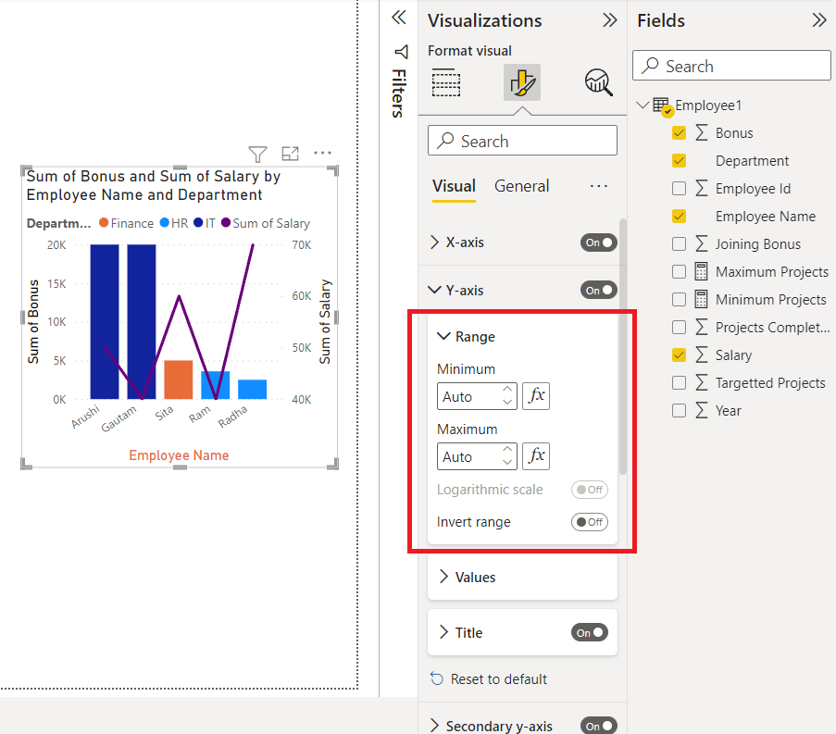Screen dimensions: 836x734
Task: Click the Search box in the Fields pane
Action: point(731,65)
